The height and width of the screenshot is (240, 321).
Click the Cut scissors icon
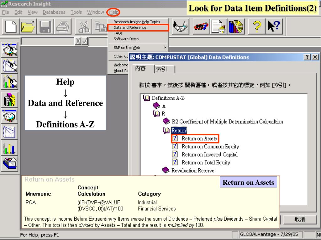[83, 27]
